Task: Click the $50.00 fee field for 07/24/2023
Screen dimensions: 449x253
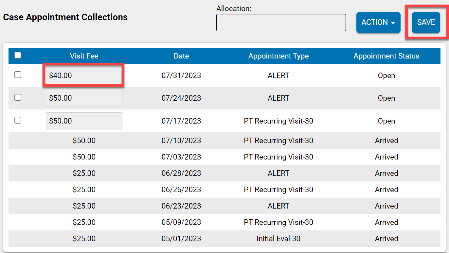Action: [x=83, y=98]
